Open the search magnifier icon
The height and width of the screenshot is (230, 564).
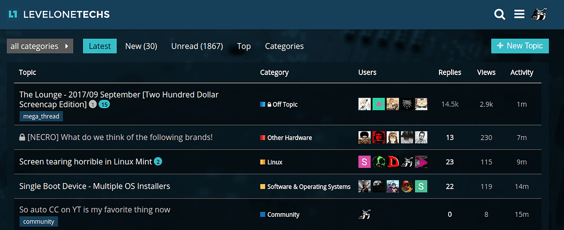pos(500,14)
